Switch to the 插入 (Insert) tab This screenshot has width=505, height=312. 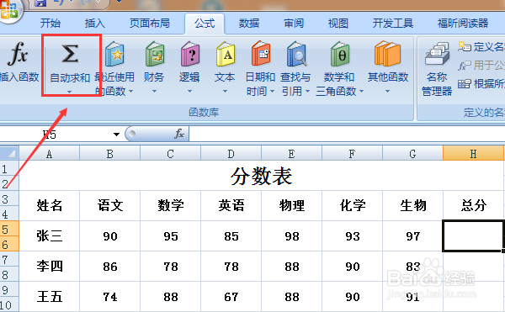(94, 24)
